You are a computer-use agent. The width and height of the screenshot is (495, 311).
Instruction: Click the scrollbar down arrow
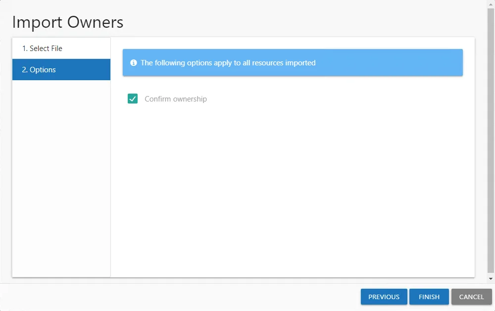click(491, 279)
